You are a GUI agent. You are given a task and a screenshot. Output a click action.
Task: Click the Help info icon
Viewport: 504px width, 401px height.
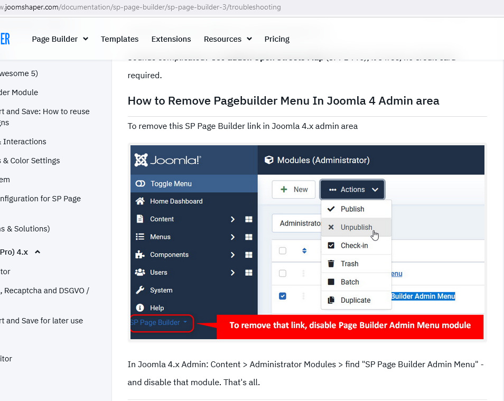tap(140, 307)
